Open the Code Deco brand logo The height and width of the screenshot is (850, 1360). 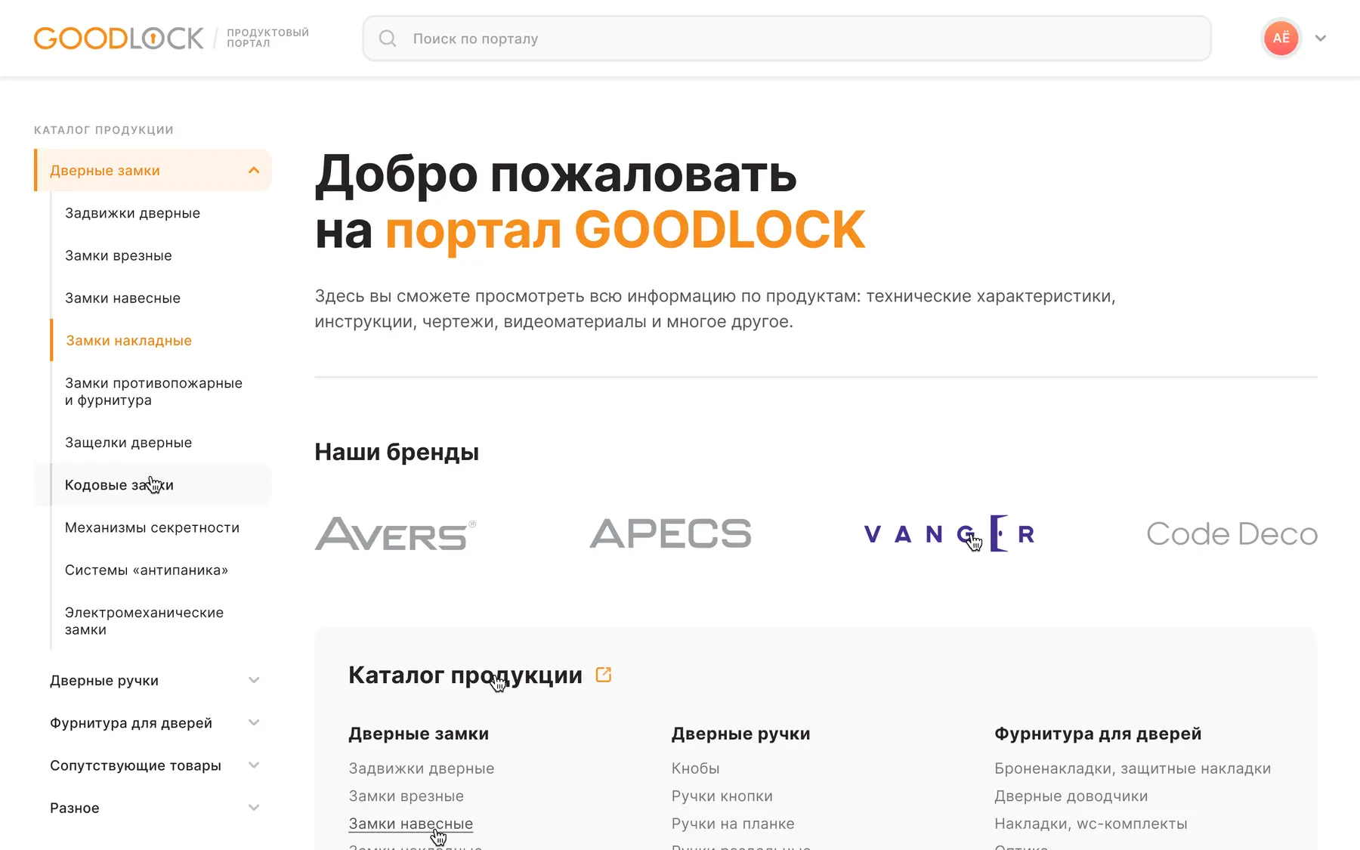click(1232, 533)
